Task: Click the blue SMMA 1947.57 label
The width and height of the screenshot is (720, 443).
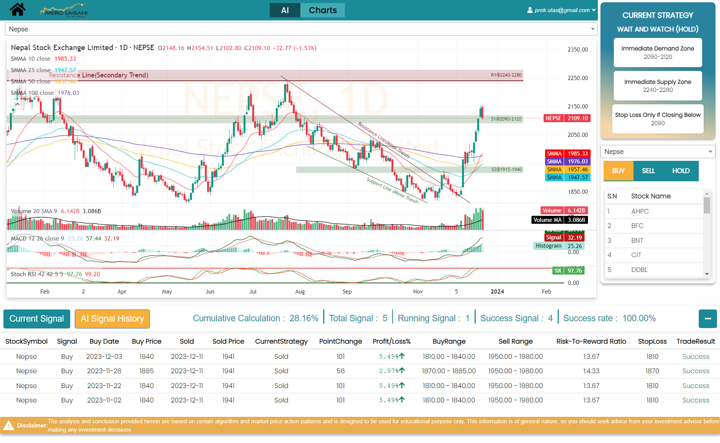Action: [x=568, y=178]
